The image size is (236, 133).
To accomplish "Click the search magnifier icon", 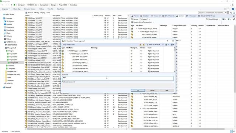I will coord(226,13).
